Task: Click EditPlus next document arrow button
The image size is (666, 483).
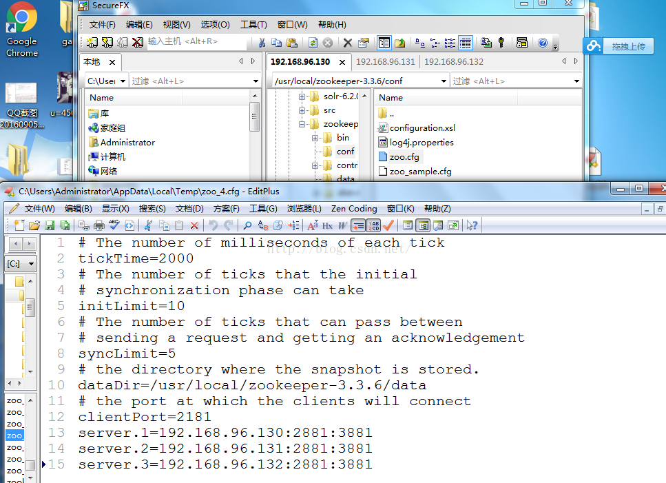Action: 30,244
